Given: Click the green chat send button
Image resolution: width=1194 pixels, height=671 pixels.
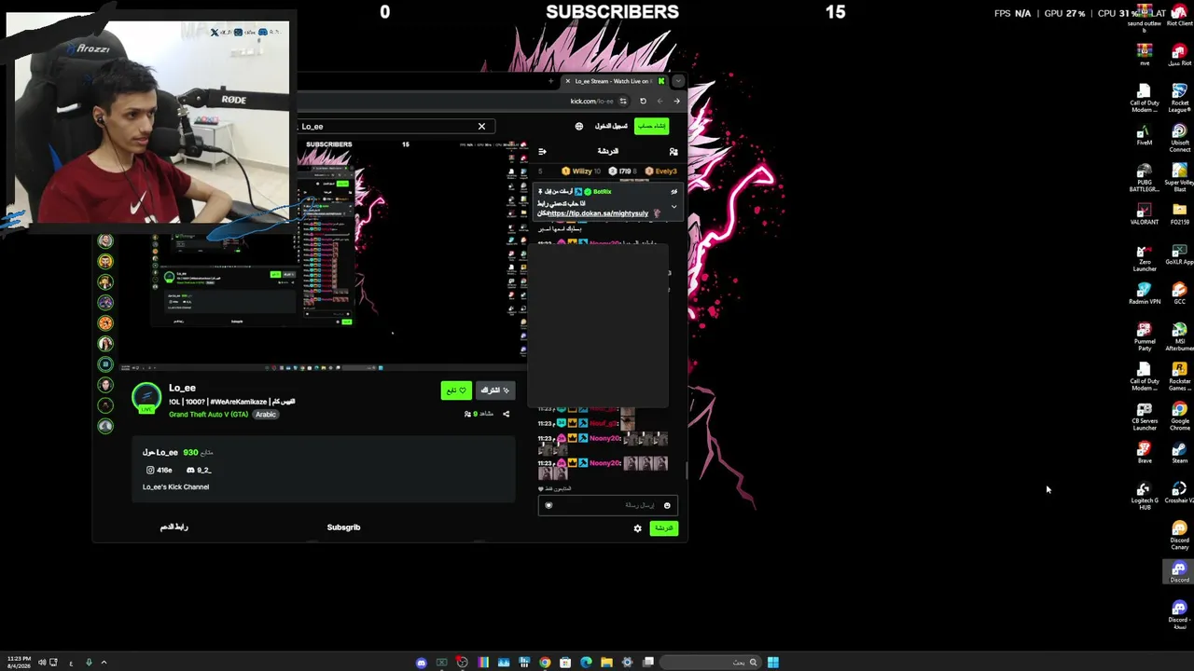Looking at the screenshot, I should [663, 528].
